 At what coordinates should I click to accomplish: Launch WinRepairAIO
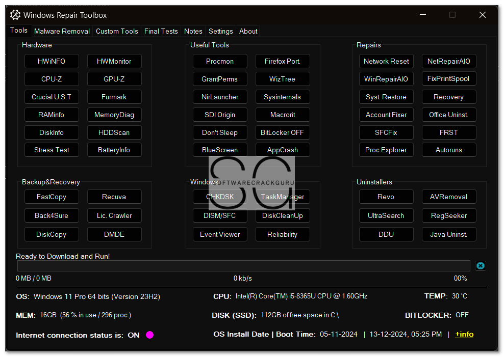(x=386, y=79)
